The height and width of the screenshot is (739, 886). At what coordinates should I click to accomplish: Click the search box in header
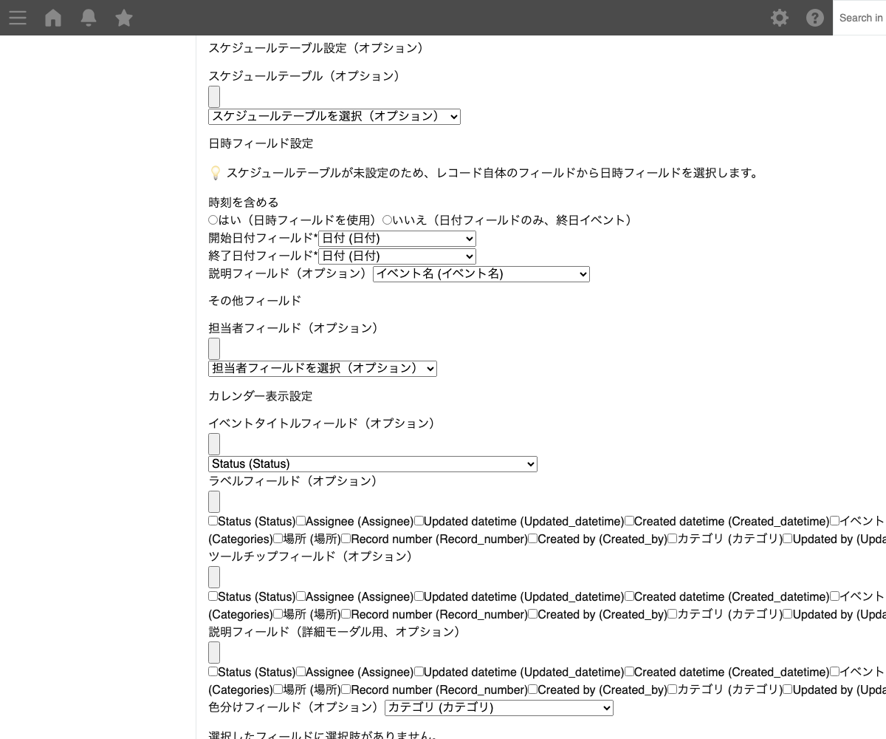pyautogui.click(x=860, y=18)
